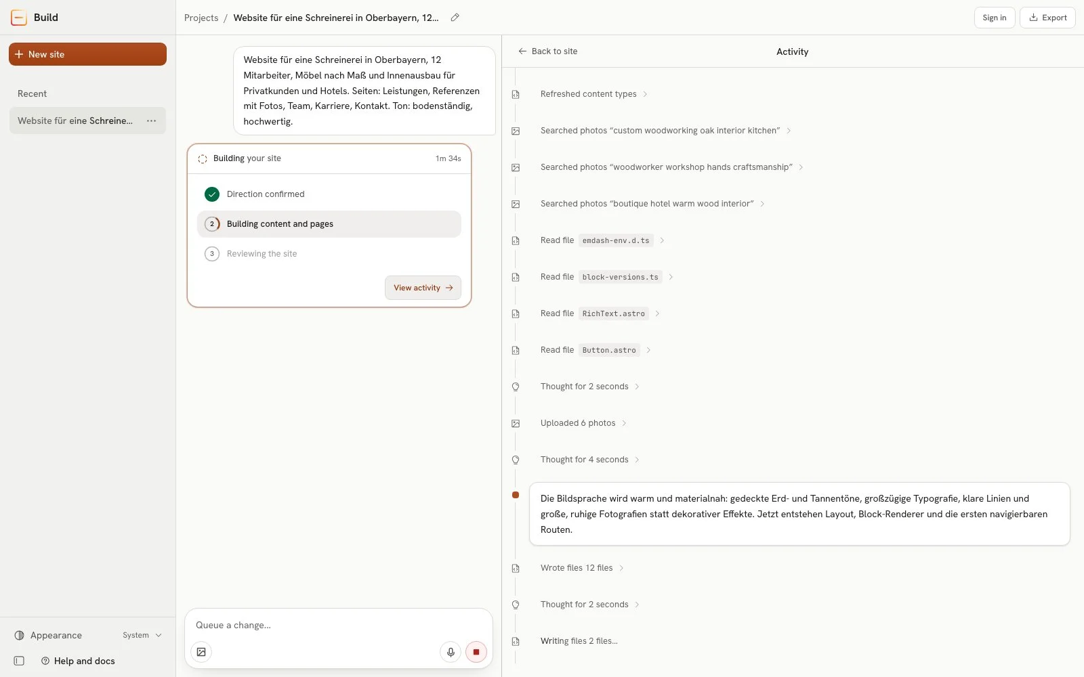
Task: Select Direction confirmed step
Action: pos(329,194)
